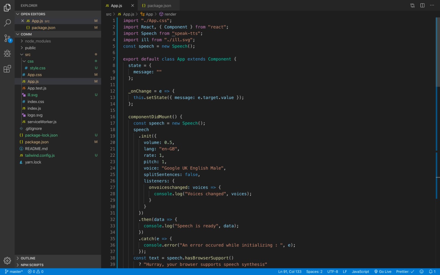Open the .gitignore file
Screen dimensions: 440x275
point(58,128)
